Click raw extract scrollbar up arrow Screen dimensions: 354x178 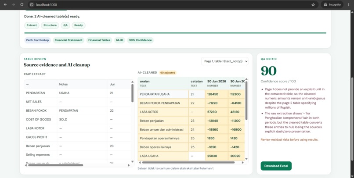click(x=132, y=82)
